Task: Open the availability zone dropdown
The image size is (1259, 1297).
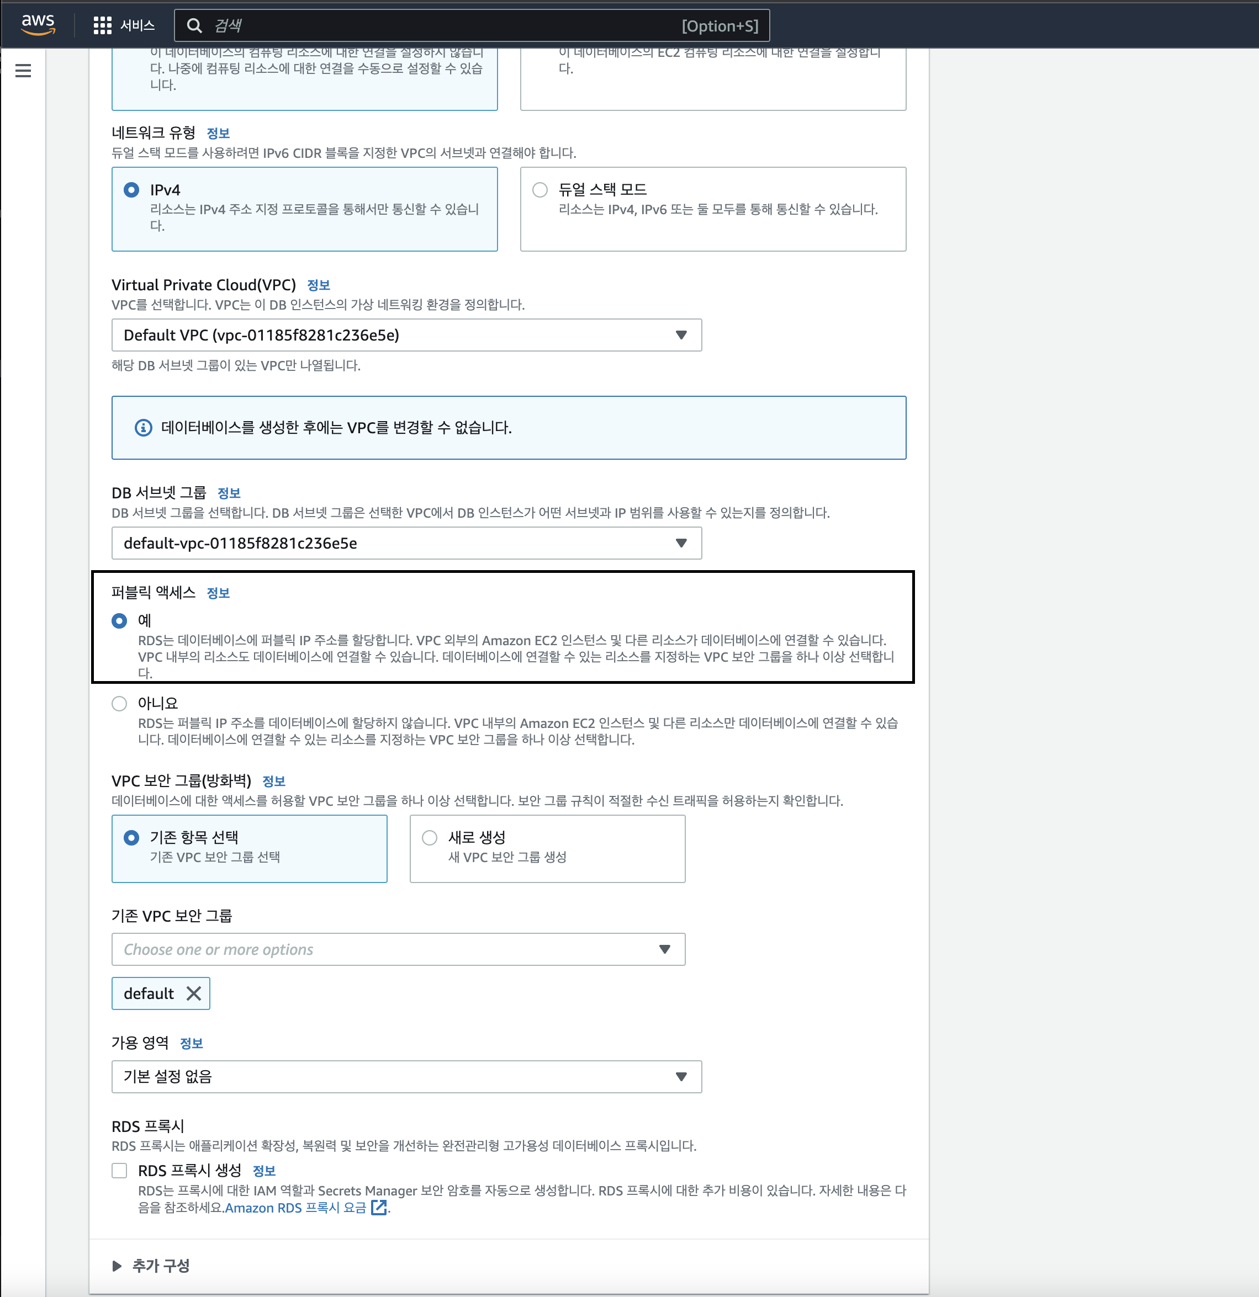Action: click(406, 1077)
